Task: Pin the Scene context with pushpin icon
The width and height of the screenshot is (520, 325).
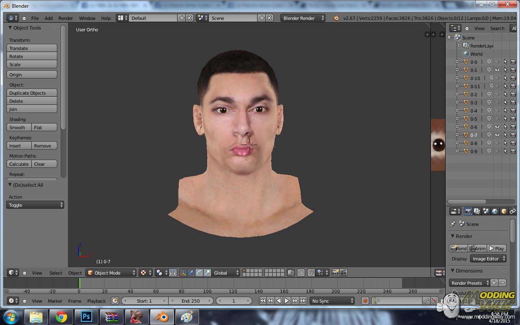Action: 453,224
